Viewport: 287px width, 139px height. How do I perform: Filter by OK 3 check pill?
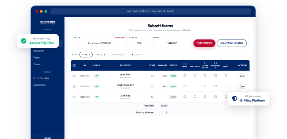[101, 55]
